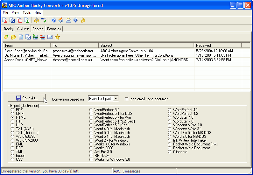Open the options gear and wrench icon

point(37,20)
